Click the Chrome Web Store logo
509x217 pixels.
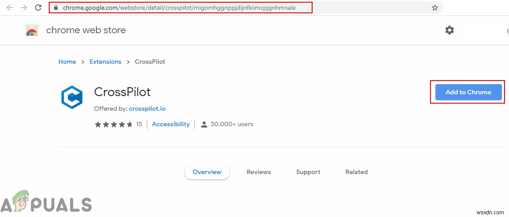coord(32,30)
